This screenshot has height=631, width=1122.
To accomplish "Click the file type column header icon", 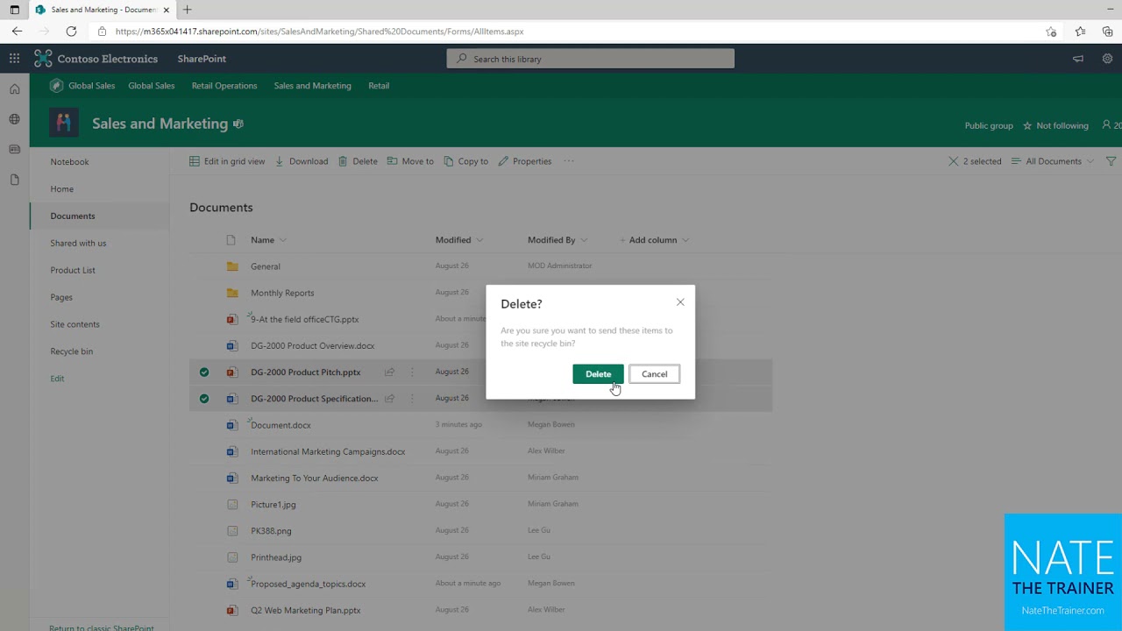I will 231,240.
